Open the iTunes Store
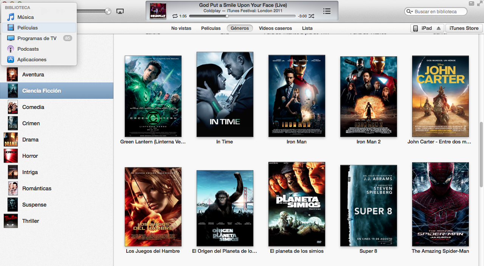 coord(464,28)
